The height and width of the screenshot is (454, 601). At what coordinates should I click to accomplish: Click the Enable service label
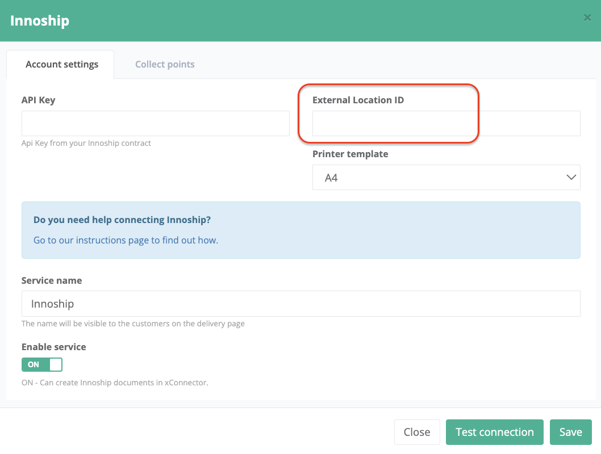(x=53, y=347)
